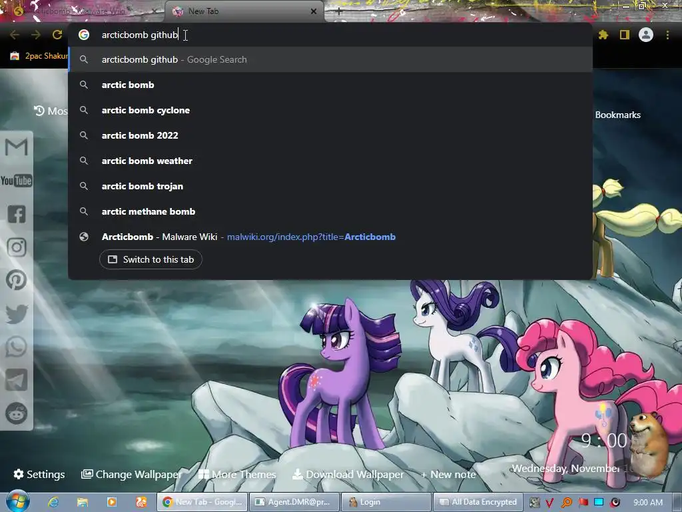Switch to the Arcticbomb Malware Wiki tab

point(82,11)
